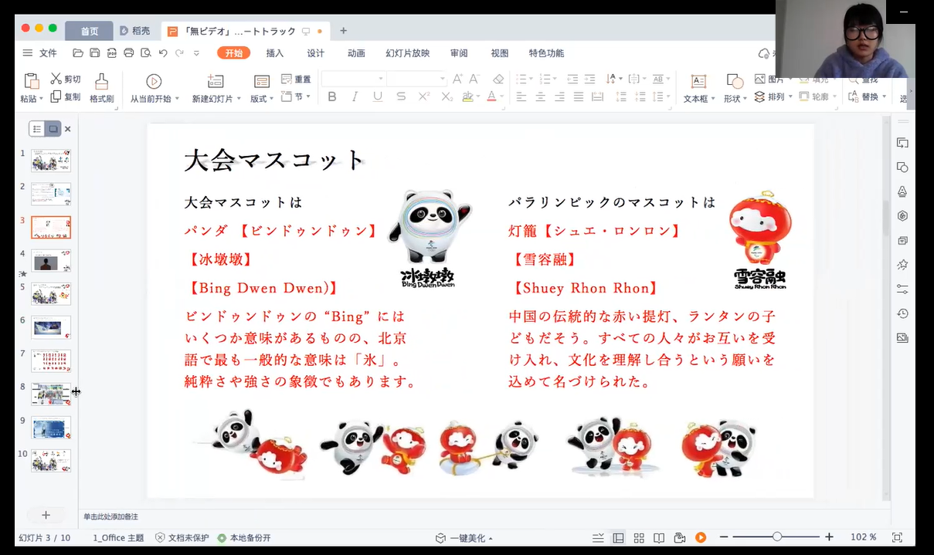Switch to slide sorter view in status bar
Screen dimensions: 934x555
(639, 537)
